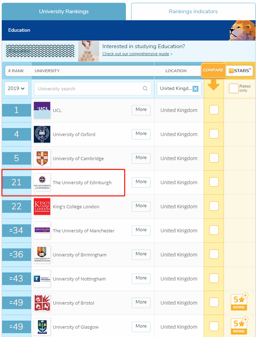256x337 pixels.
Task: Click the University of Oxford crest
Action: (x=42, y=134)
